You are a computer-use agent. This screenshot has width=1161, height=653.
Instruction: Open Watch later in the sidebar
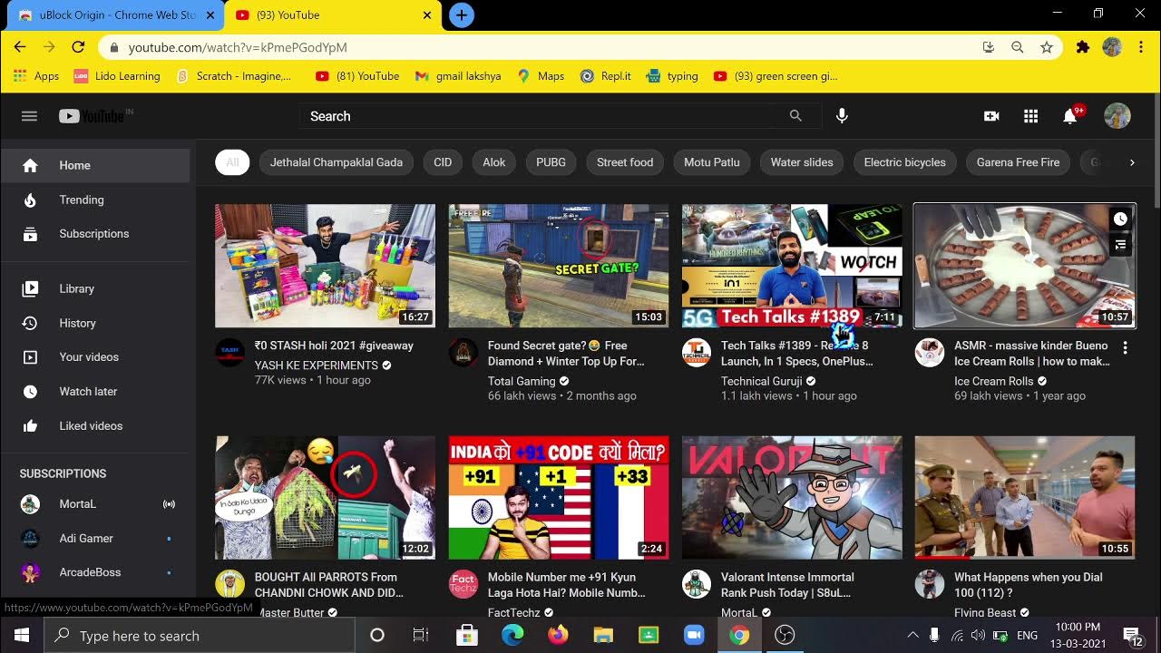tap(95, 392)
